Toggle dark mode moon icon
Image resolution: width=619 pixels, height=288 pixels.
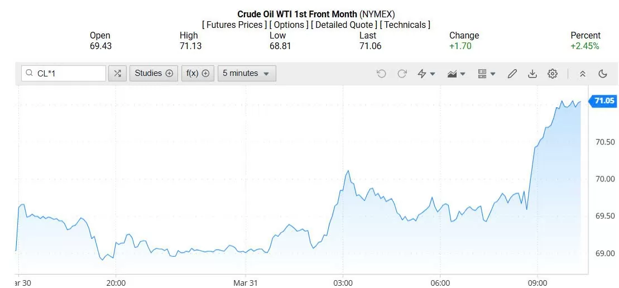coord(603,74)
